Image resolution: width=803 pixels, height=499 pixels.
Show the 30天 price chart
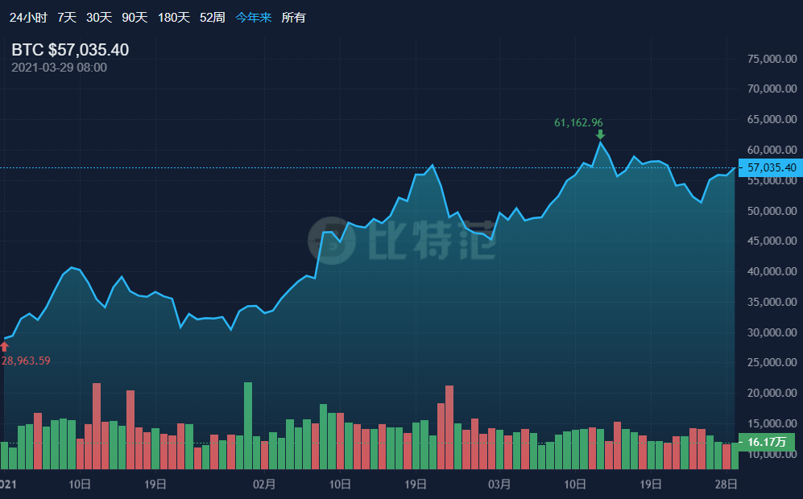click(99, 17)
